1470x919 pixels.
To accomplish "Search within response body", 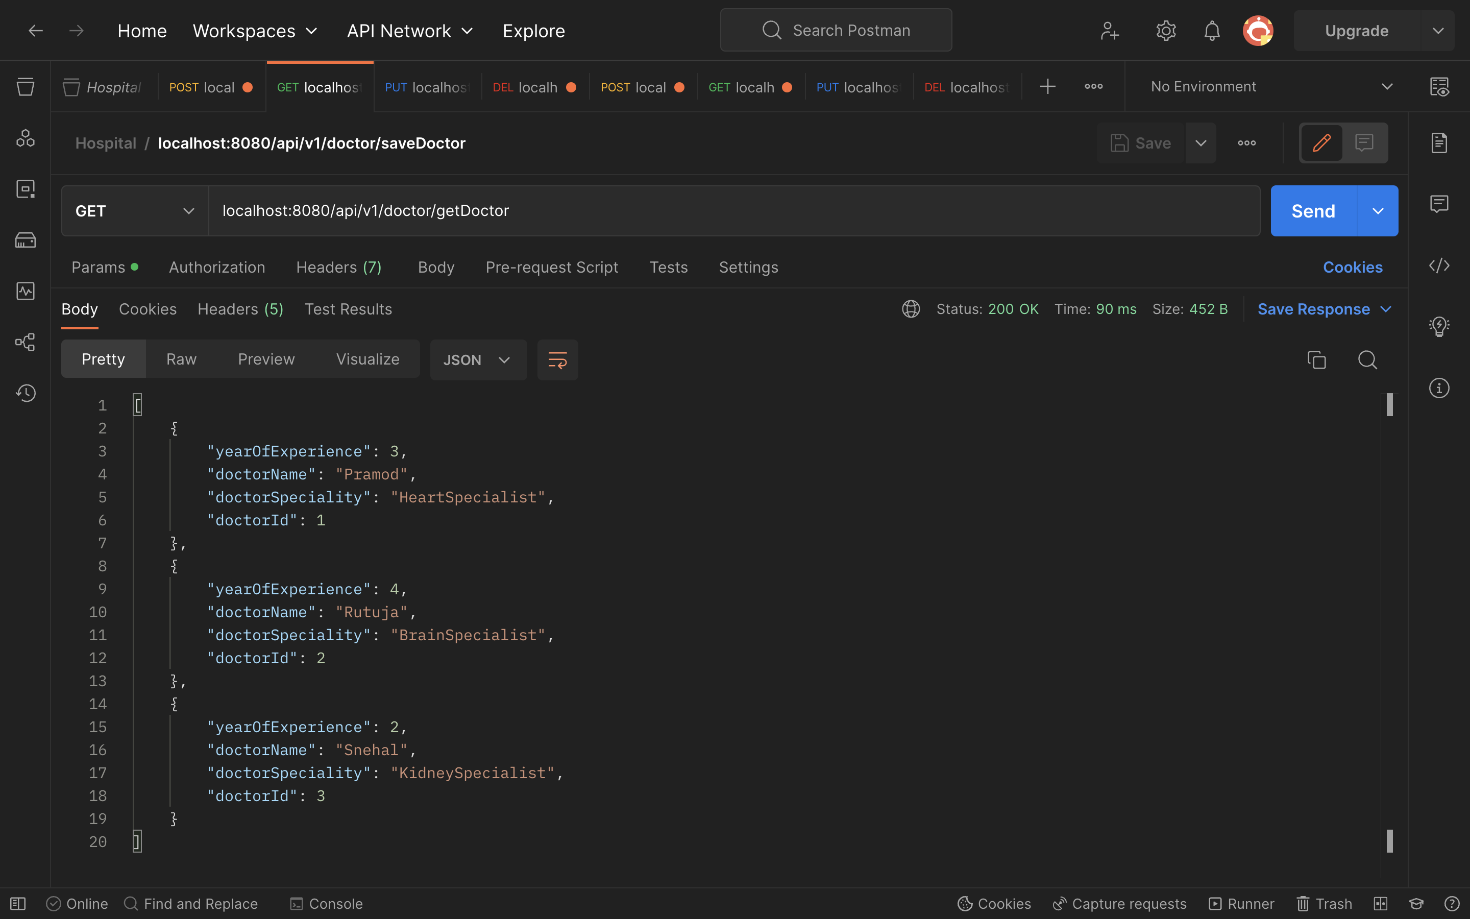I will 1367,360.
